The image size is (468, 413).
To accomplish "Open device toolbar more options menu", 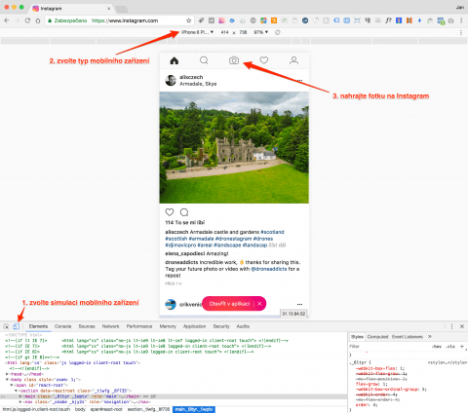I will (x=461, y=32).
